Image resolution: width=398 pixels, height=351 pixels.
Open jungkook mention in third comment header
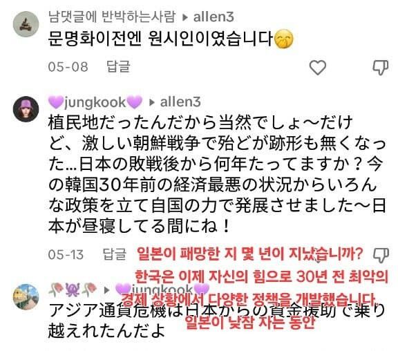click(x=162, y=290)
